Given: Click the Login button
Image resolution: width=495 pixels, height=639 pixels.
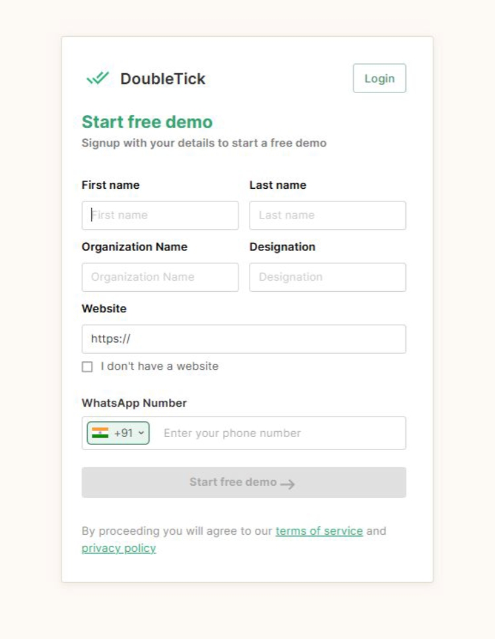Looking at the screenshot, I should (x=379, y=79).
